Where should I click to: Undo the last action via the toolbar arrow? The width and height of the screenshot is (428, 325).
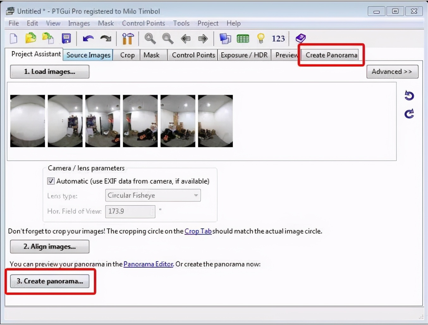pos(88,39)
